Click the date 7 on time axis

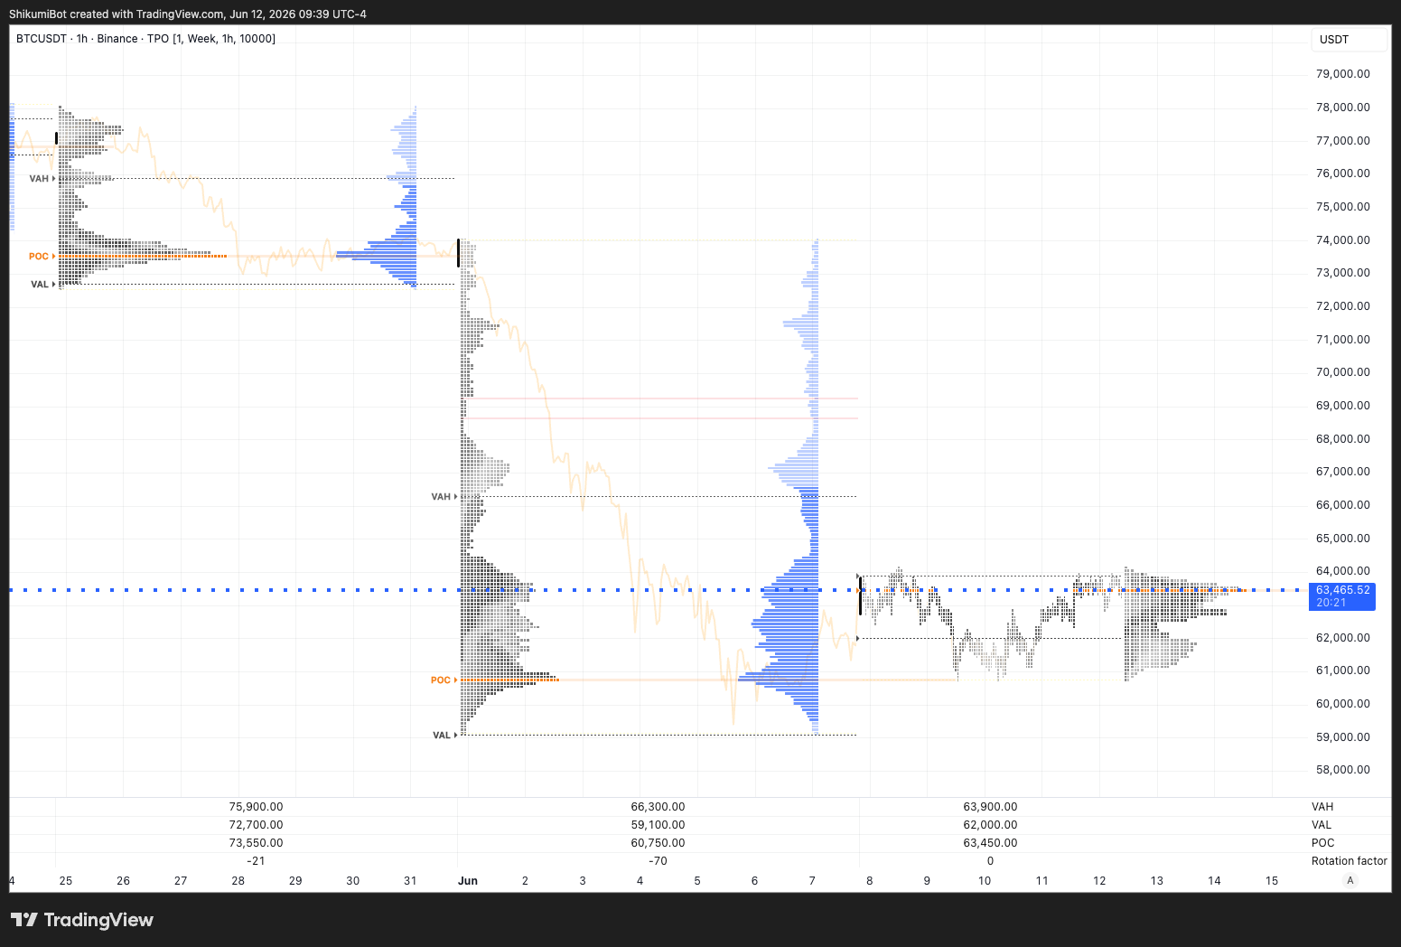812,881
